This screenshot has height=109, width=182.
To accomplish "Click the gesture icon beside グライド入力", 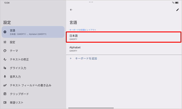I will (x=5, y=68).
